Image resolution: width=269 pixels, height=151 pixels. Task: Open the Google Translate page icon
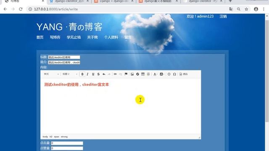231,9
